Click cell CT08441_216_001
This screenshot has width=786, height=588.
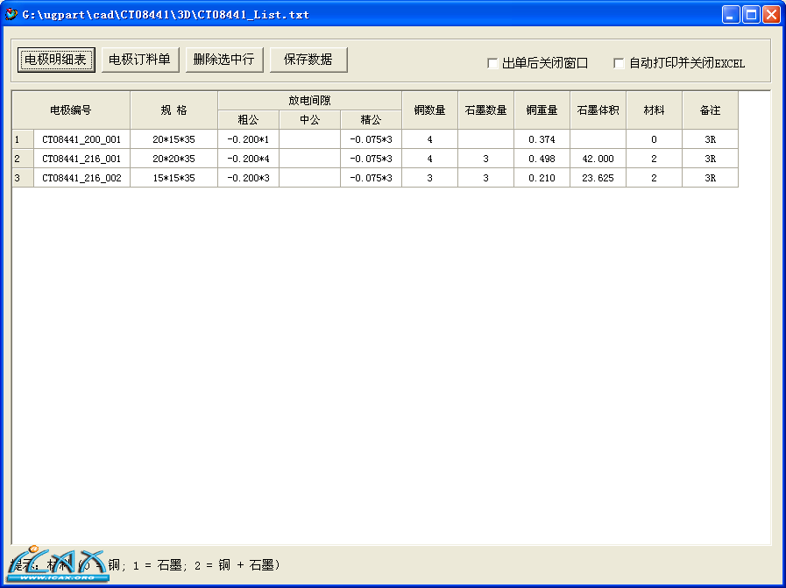tap(81, 159)
